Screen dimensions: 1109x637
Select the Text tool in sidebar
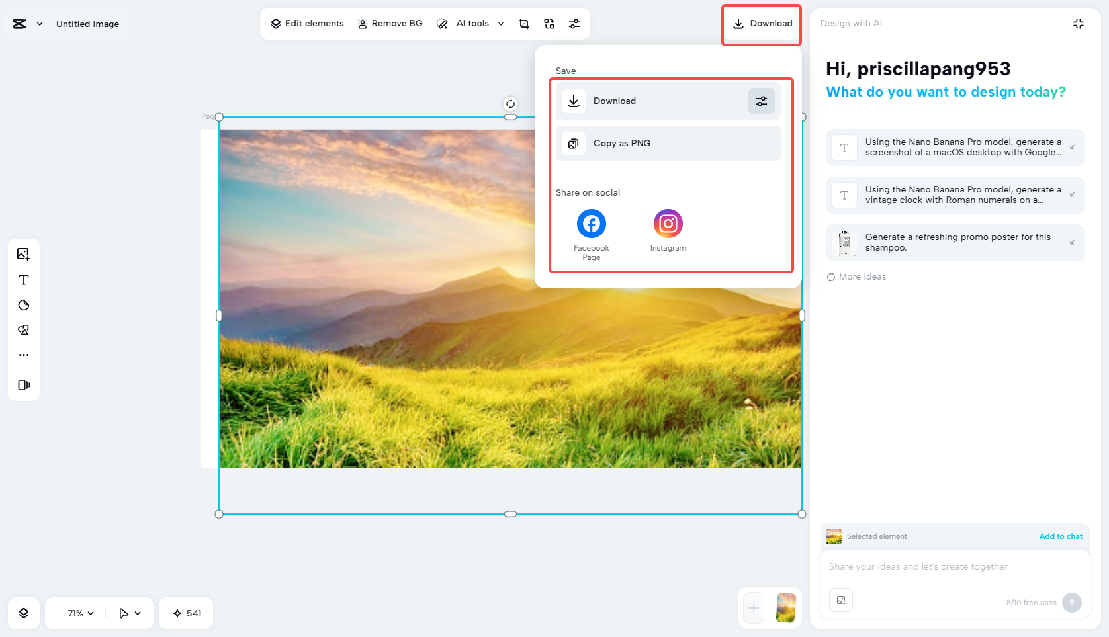(x=24, y=280)
